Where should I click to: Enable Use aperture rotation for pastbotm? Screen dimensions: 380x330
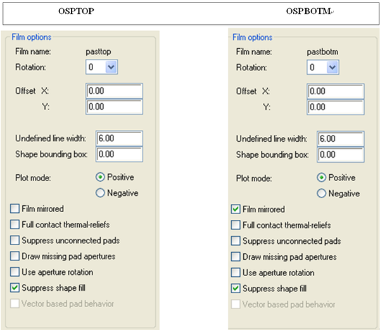click(236, 272)
